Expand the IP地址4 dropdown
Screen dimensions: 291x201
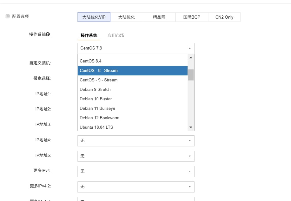click(136, 141)
